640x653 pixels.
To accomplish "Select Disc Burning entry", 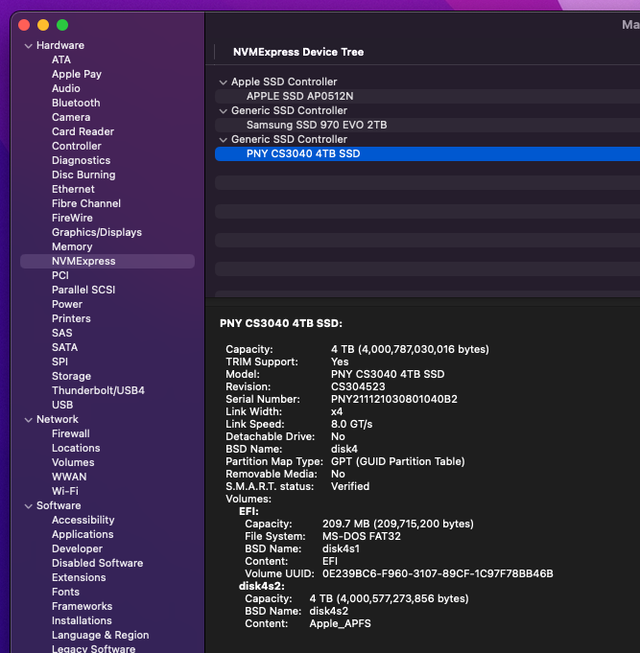I will point(83,175).
